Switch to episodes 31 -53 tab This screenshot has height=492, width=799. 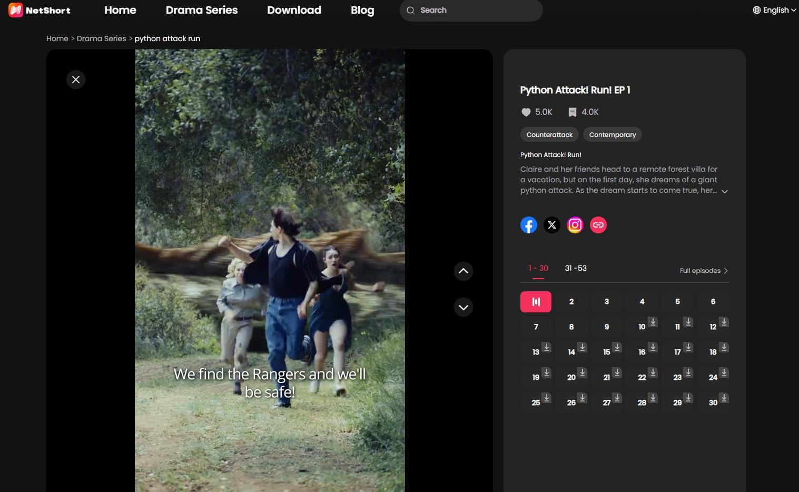576,268
